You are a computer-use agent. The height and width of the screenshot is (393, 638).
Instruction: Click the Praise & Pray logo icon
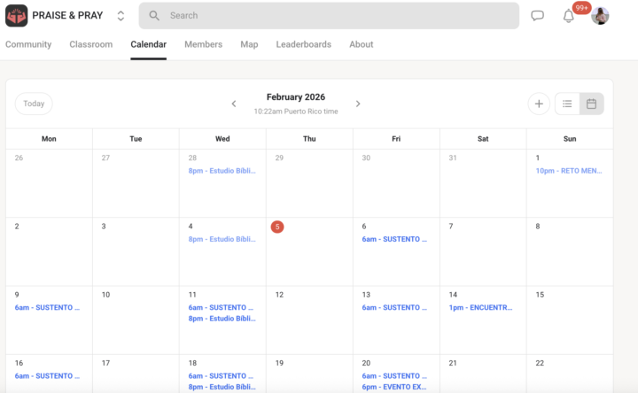pyautogui.click(x=16, y=15)
